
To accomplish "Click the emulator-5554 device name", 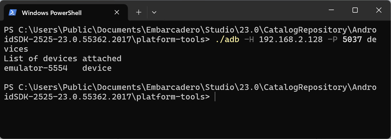I will pos(36,68).
